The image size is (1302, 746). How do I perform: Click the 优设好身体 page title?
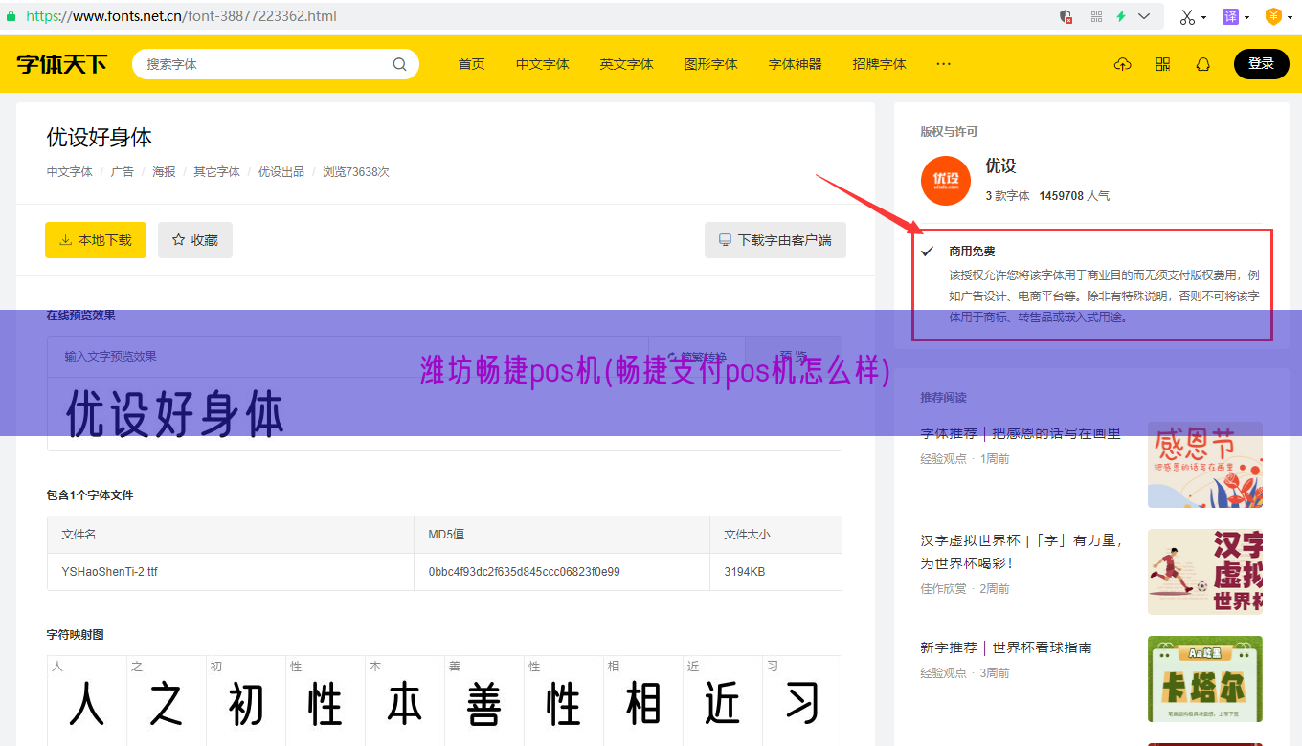coord(100,137)
